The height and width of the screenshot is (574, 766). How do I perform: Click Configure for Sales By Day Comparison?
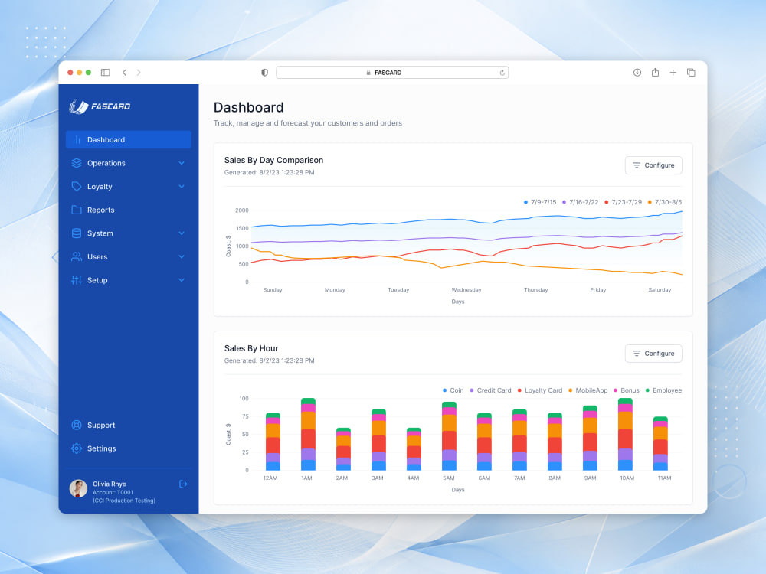(x=653, y=165)
